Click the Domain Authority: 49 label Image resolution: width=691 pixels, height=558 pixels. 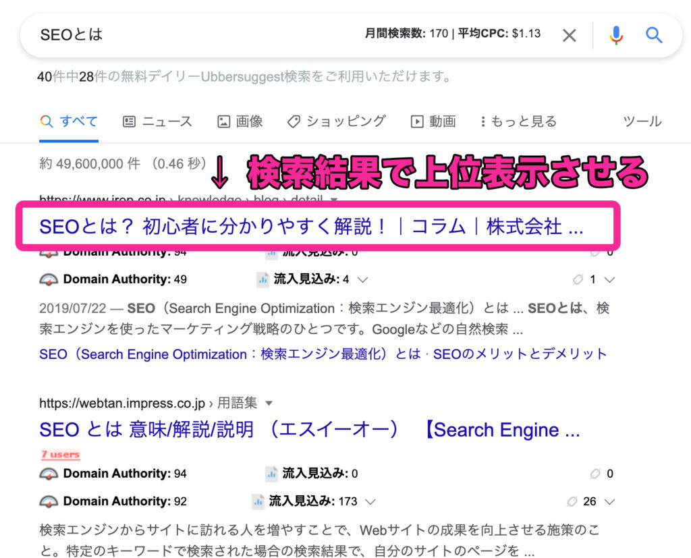click(x=125, y=279)
